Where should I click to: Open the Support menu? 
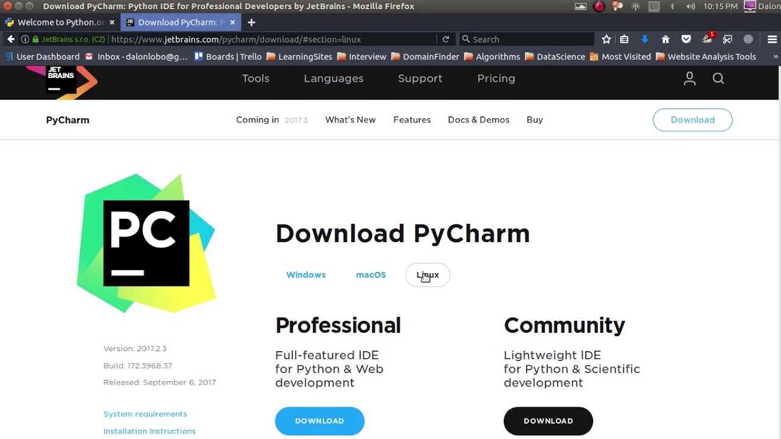(x=420, y=79)
